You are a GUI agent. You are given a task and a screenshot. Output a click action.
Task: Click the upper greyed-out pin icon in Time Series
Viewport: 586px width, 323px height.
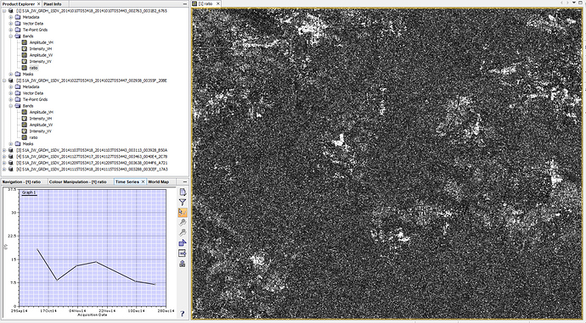coord(183,223)
